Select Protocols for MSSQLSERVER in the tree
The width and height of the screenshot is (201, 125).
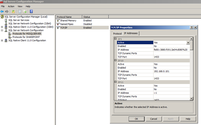coord(27,34)
